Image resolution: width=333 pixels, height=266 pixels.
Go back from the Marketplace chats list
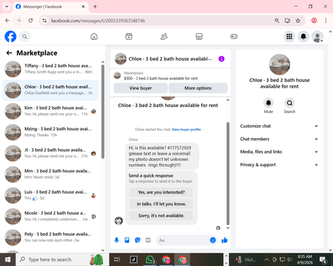[9, 53]
